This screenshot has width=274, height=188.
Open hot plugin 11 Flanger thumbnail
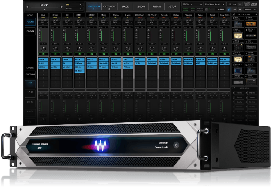point(238,82)
